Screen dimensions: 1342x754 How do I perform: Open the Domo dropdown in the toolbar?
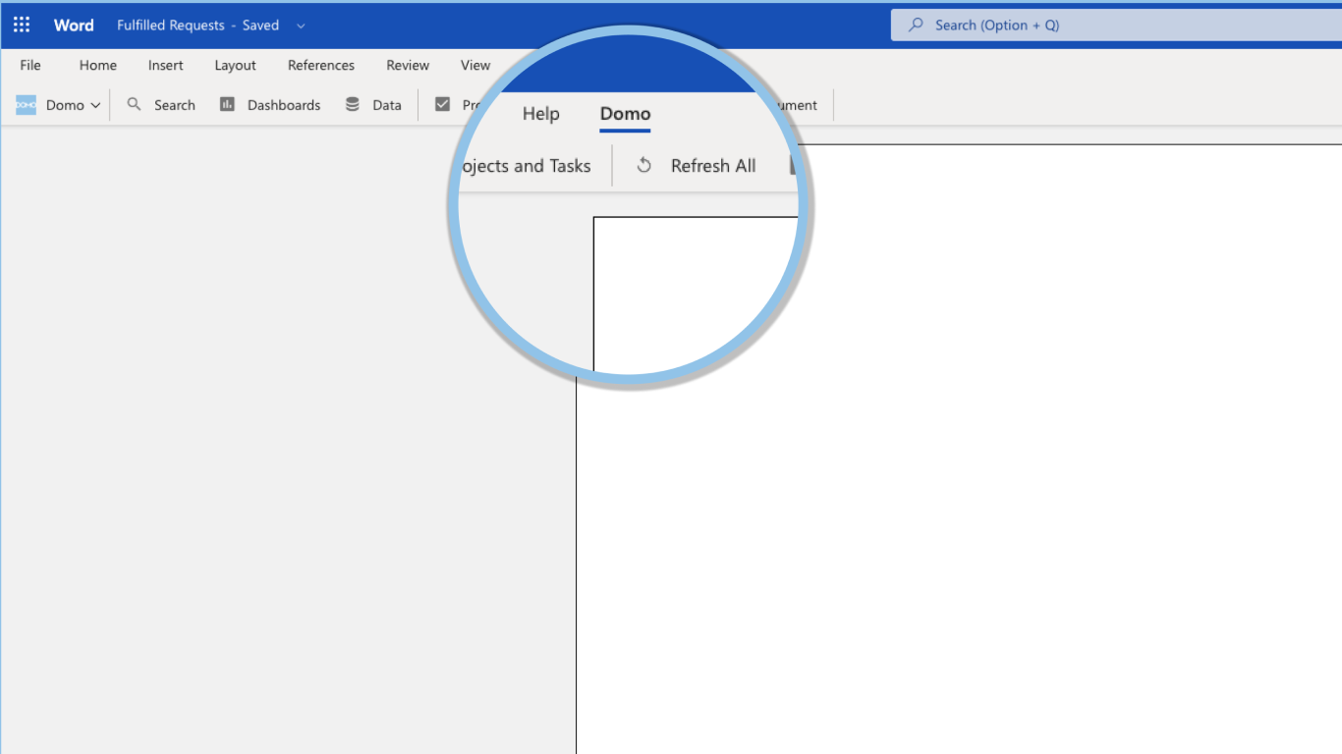(x=59, y=105)
